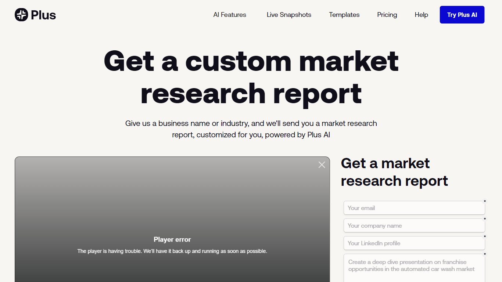Go to the Templates page

pos(344,15)
